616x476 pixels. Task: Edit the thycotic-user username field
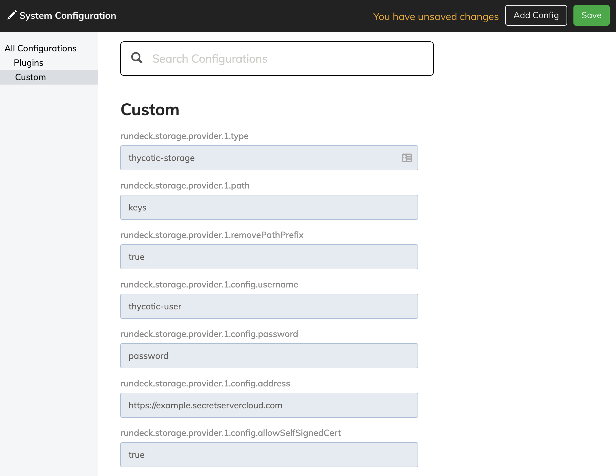click(x=269, y=306)
